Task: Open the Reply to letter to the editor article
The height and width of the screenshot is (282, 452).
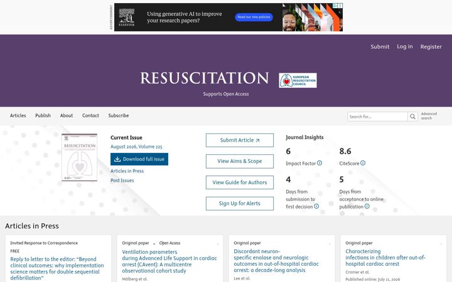Action: tap(57, 268)
